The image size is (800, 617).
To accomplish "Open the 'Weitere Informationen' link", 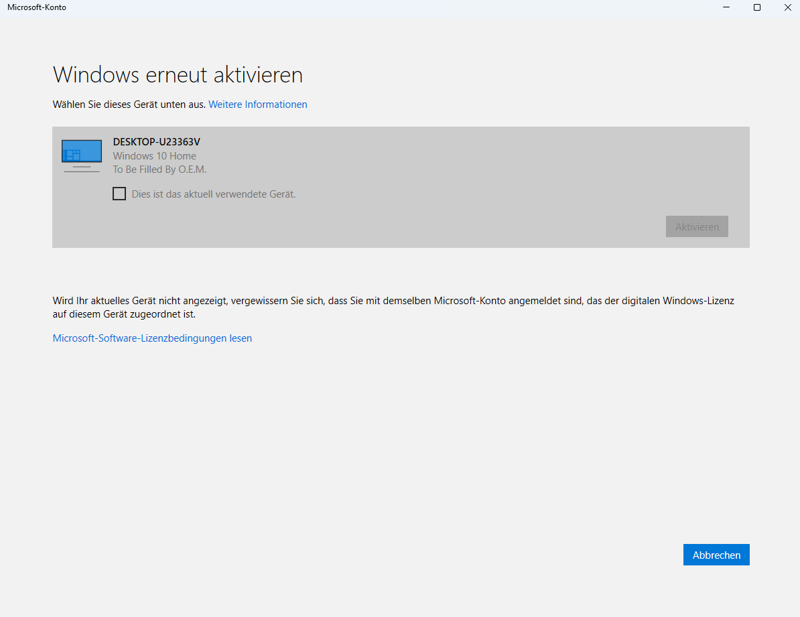I will click(258, 105).
